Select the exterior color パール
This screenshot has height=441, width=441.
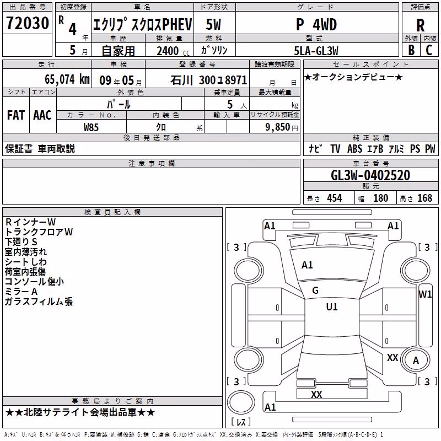(119, 104)
